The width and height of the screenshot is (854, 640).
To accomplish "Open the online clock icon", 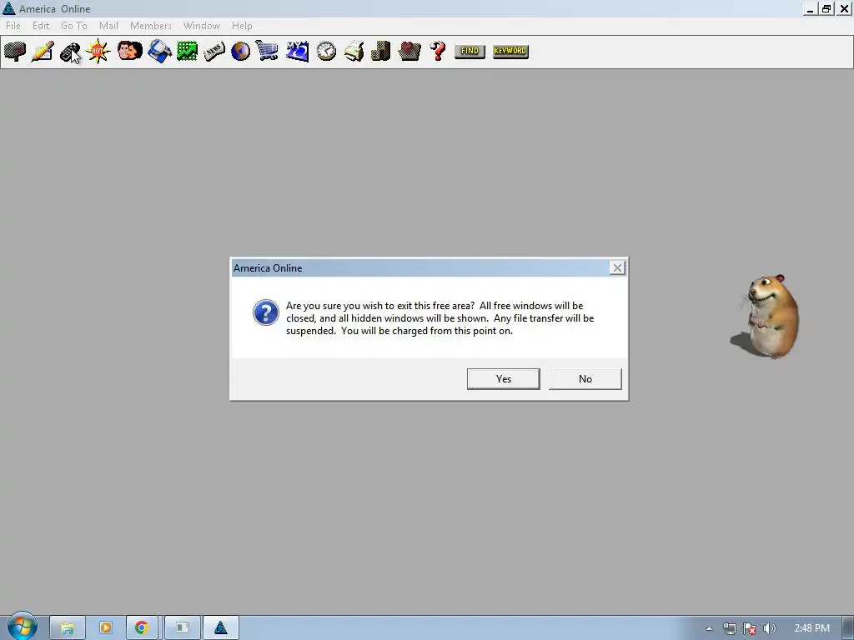I will [x=326, y=51].
